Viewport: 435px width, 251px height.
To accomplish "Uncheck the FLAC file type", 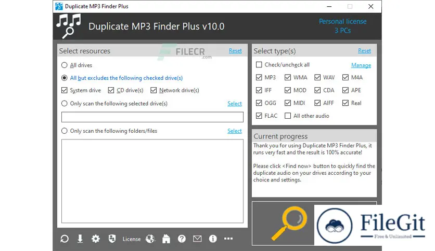I will pyautogui.click(x=259, y=116).
